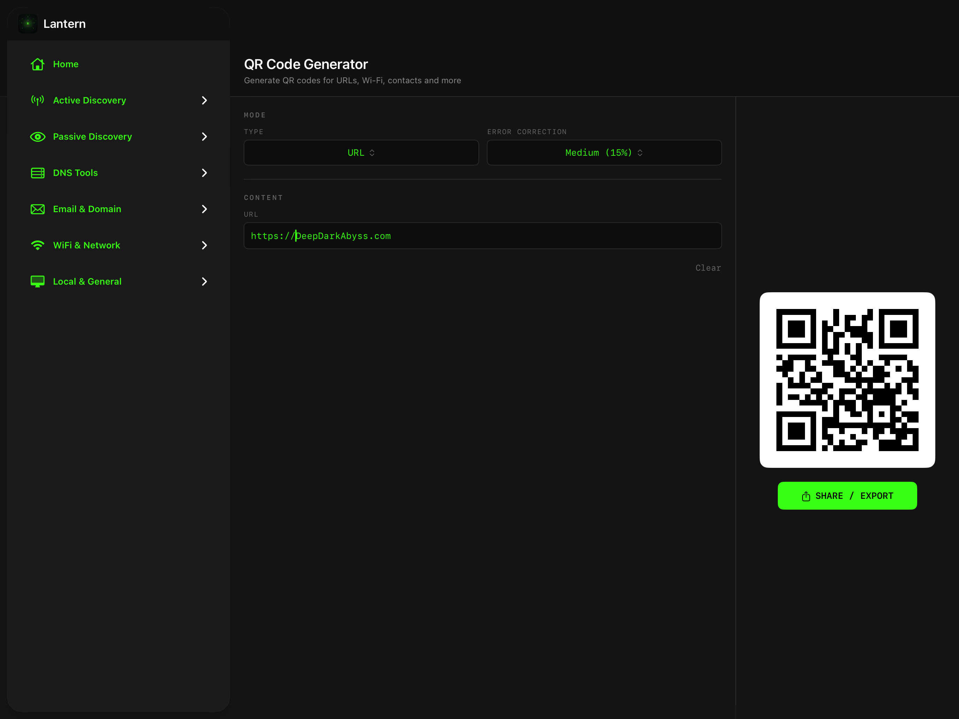Click the generated QR code preview
Screen dimensions: 959x719
tap(847, 380)
